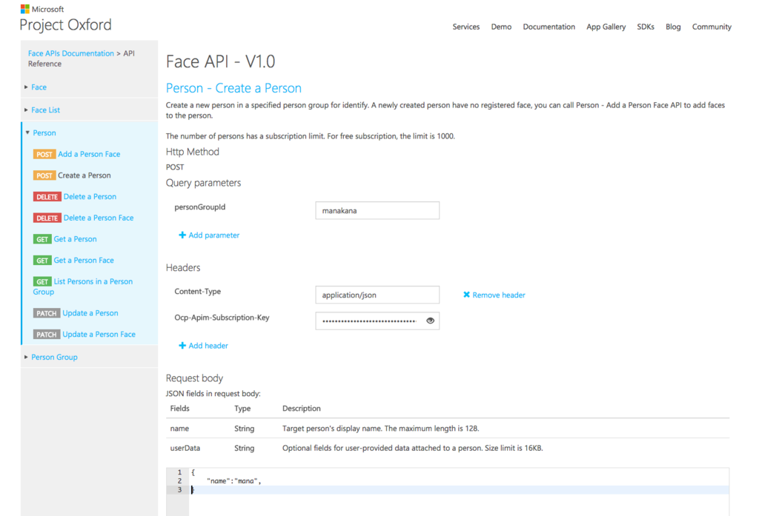The image size is (759, 516).
Task: Open Add a Person Face link
Action: pos(89,154)
